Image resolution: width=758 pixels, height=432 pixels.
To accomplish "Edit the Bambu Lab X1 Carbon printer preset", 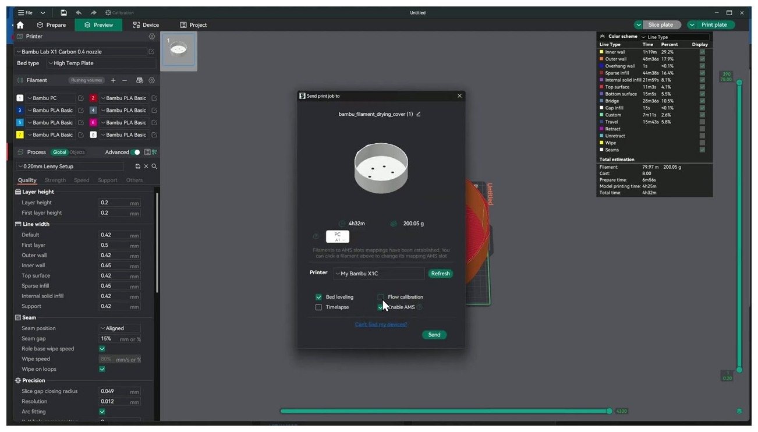I will 152,52.
